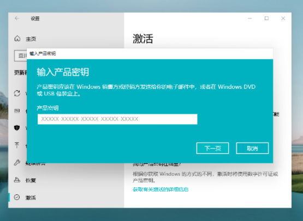Select 主页 in the sidebar

point(31,39)
